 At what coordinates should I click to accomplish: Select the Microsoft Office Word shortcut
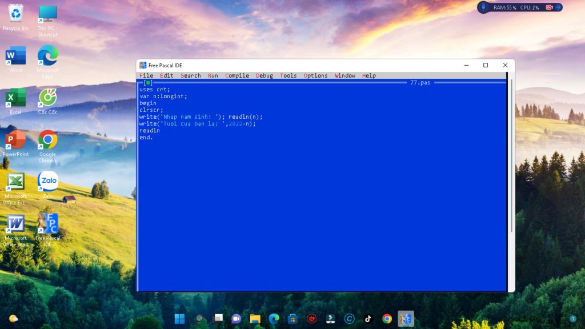point(15,230)
